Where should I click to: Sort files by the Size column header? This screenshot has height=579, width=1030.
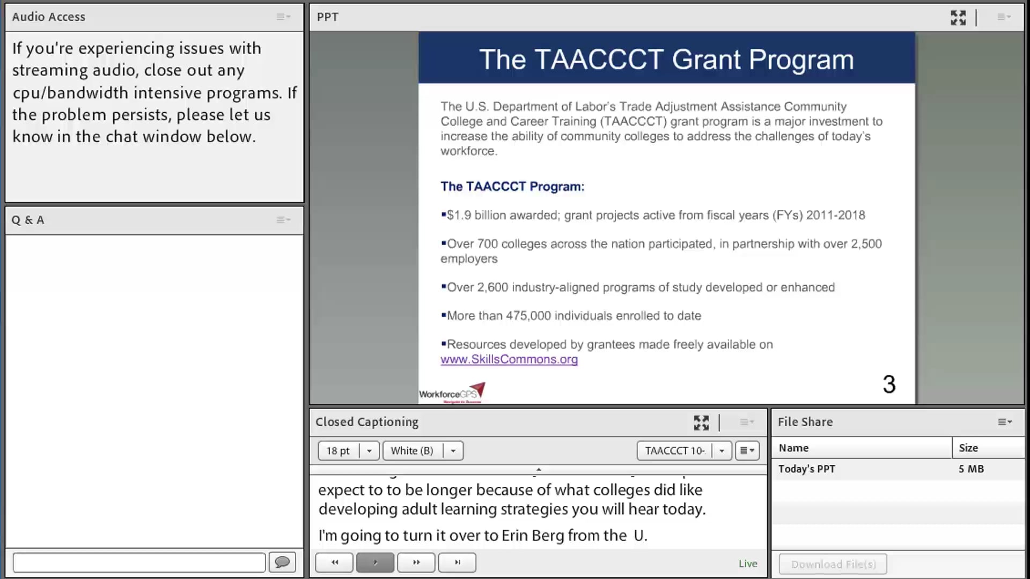tap(988, 448)
